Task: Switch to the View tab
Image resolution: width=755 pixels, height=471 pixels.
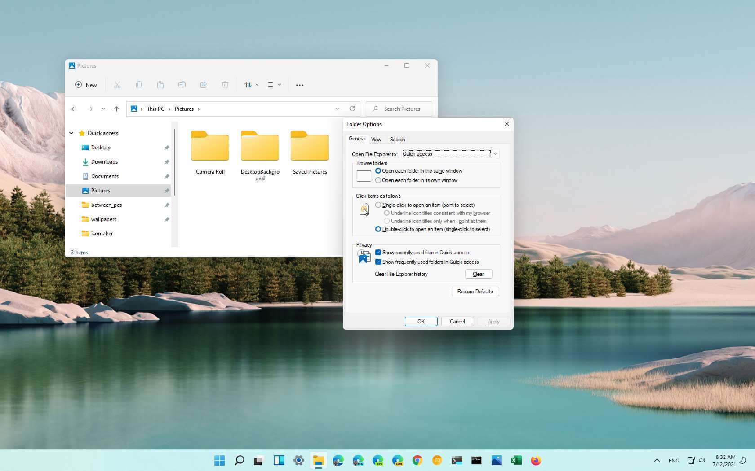Action: point(376,140)
